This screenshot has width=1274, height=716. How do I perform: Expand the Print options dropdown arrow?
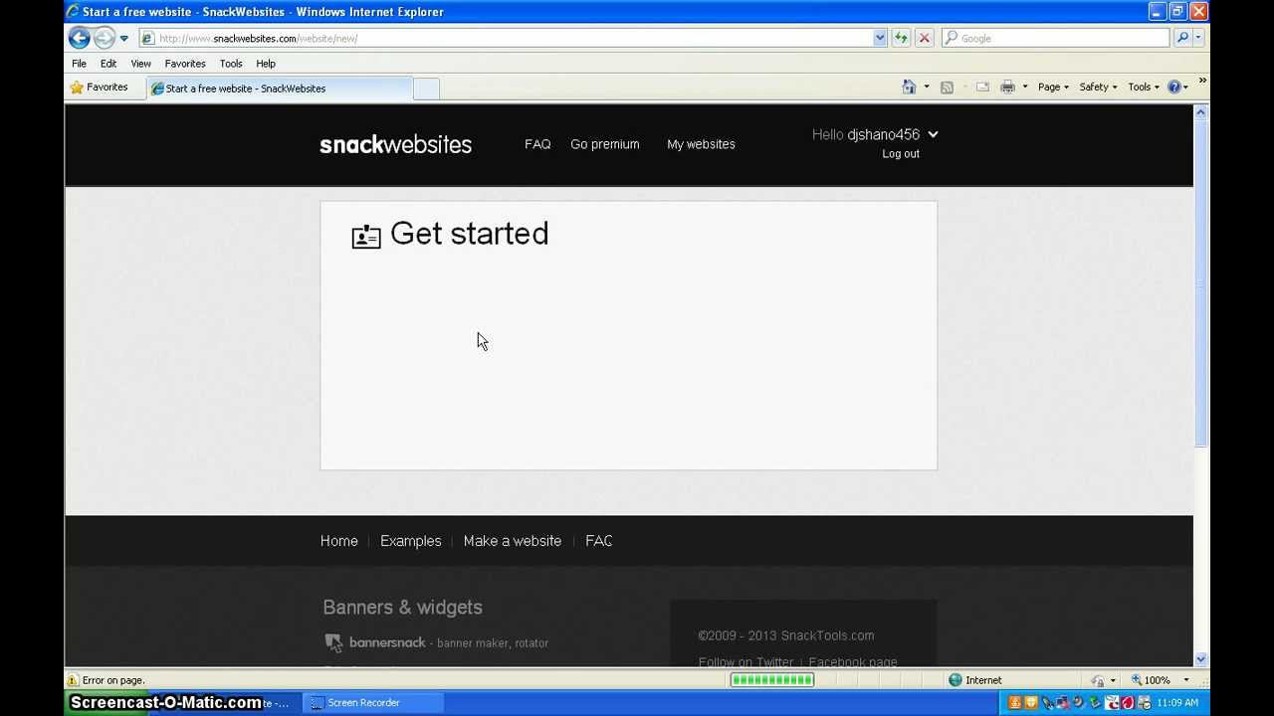1025,88
